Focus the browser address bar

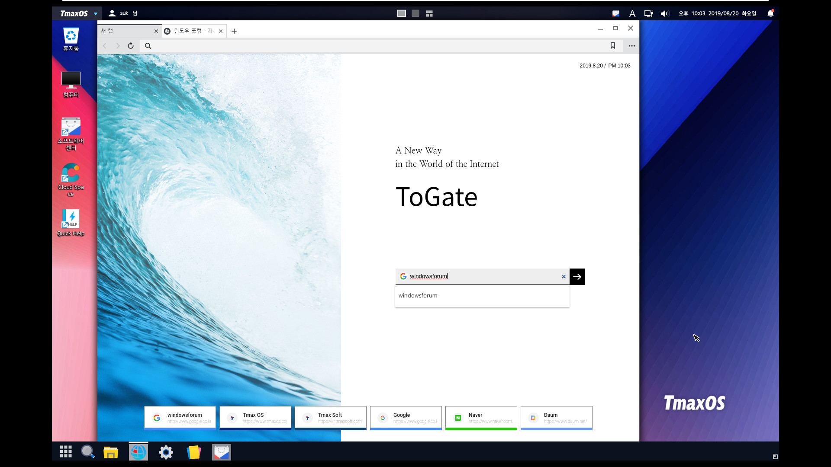tap(381, 46)
